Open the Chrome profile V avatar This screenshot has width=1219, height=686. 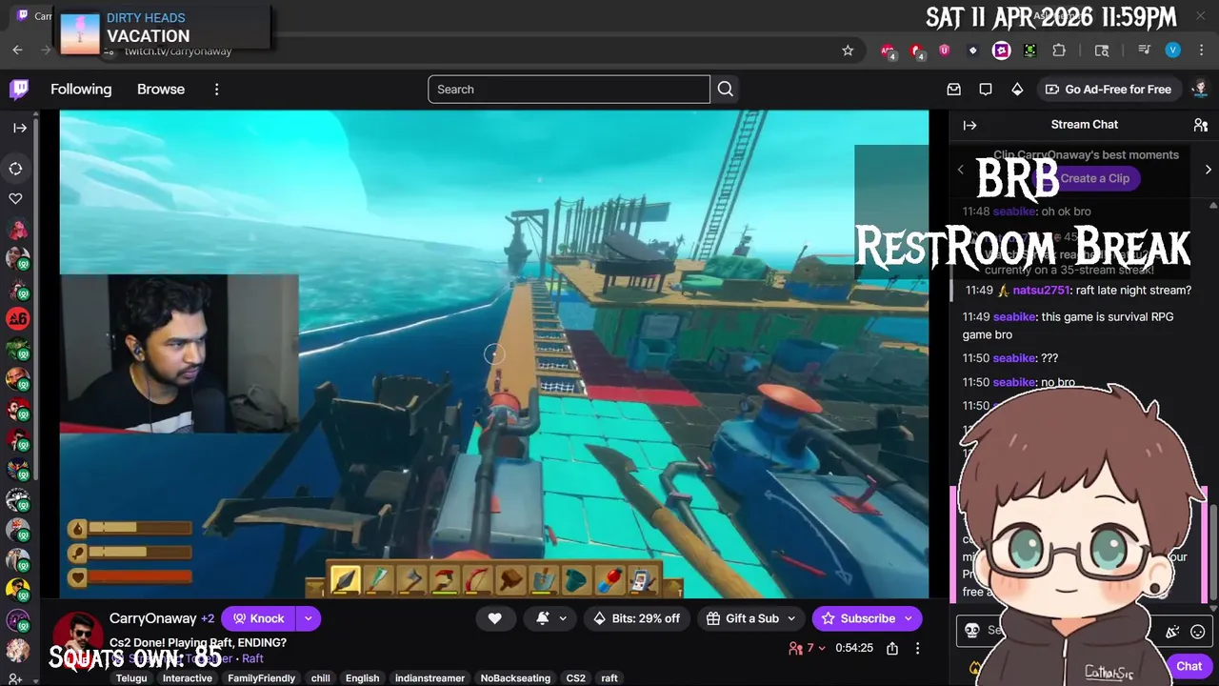click(x=1173, y=50)
